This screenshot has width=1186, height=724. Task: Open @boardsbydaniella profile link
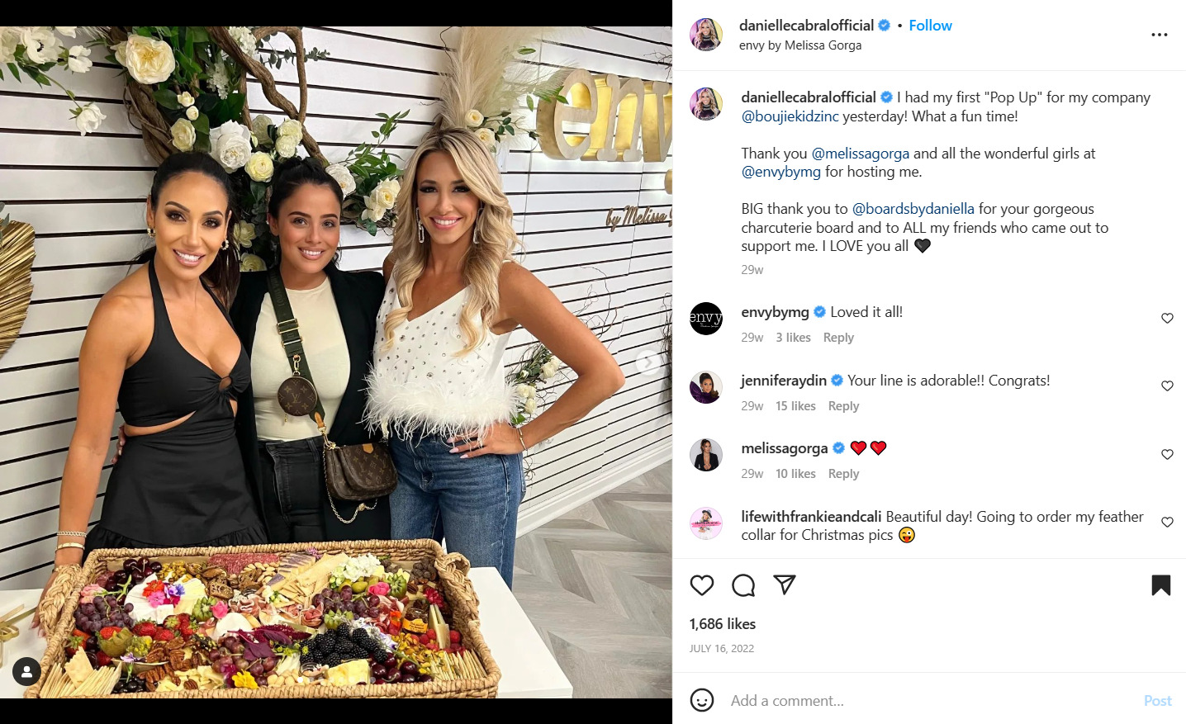coord(913,209)
